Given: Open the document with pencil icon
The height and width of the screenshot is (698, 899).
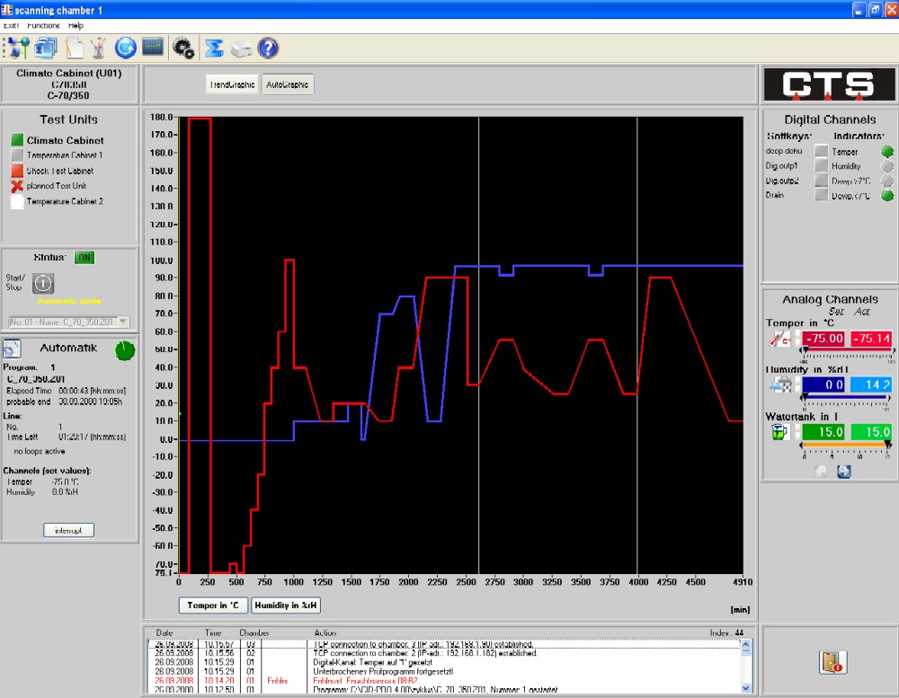Looking at the screenshot, I should pos(74,48).
